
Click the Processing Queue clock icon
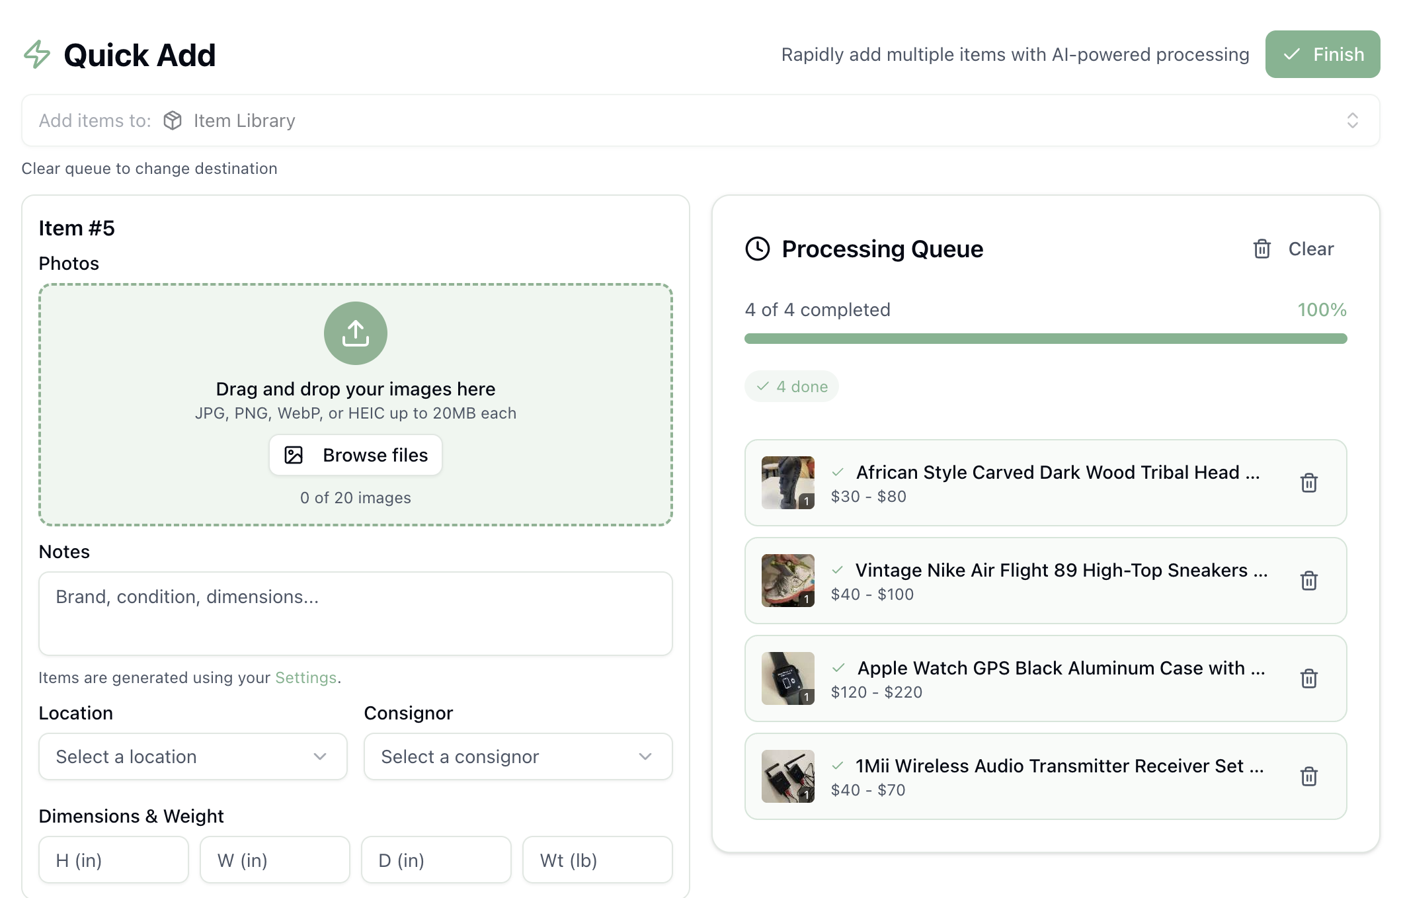[757, 249]
